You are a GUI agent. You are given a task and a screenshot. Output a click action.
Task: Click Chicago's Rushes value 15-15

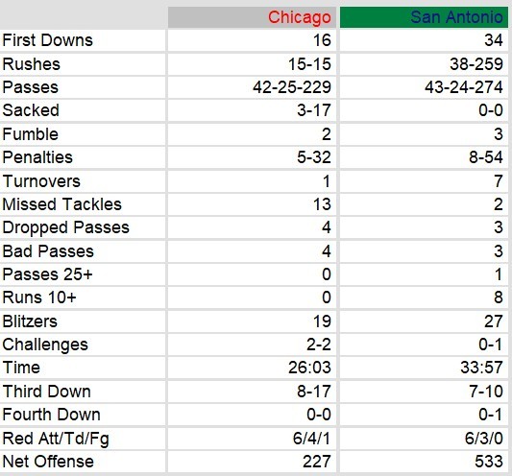point(309,64)
